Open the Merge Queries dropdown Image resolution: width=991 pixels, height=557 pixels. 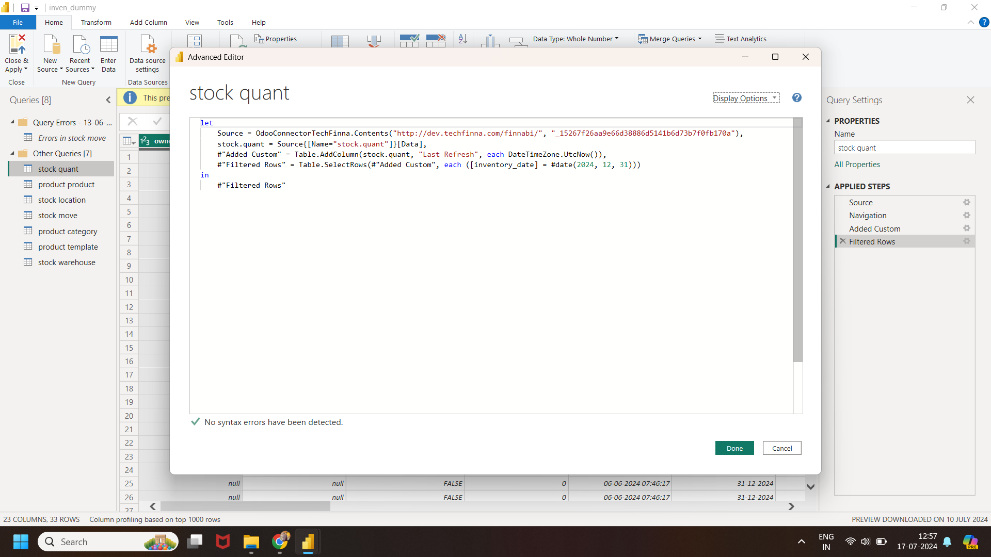(670, 39)
